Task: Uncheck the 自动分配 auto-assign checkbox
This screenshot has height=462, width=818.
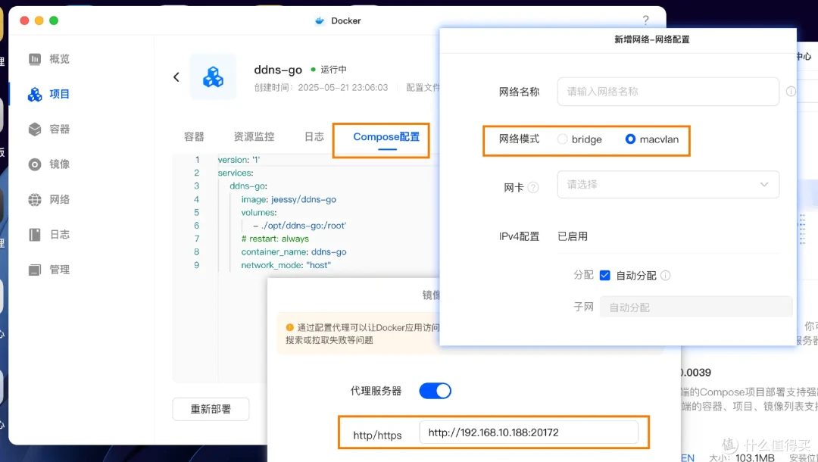Action: 604,276
